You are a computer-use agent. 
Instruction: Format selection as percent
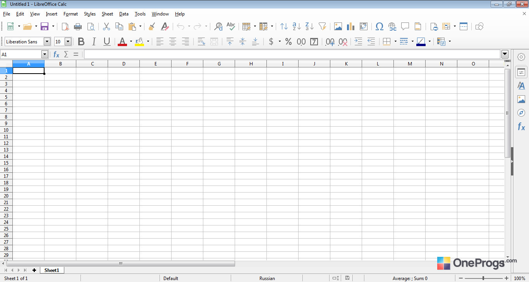tap(289, 41)
